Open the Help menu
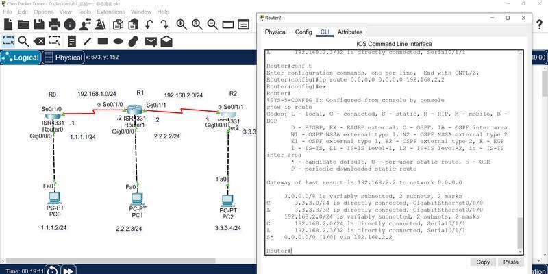The width and height of the screenshot is (548, 274). coord(163,12)
